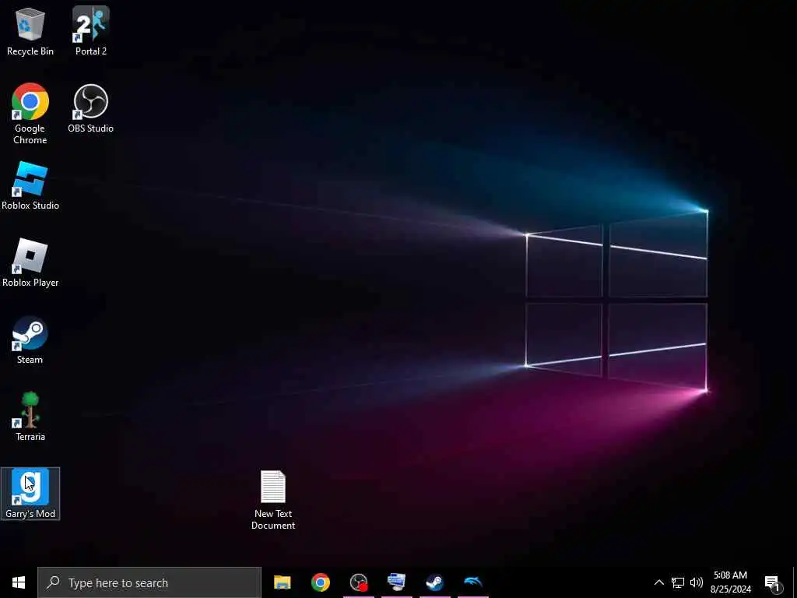
Task: Select the Terraria desktop shortcut
Action: [30, 417]
